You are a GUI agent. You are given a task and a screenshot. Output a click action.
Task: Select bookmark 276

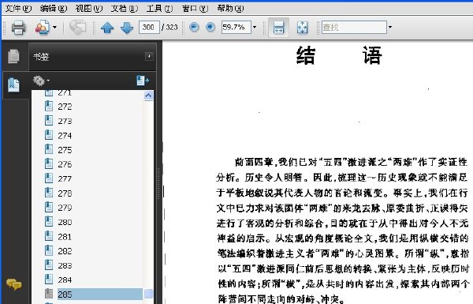(65, 164)
